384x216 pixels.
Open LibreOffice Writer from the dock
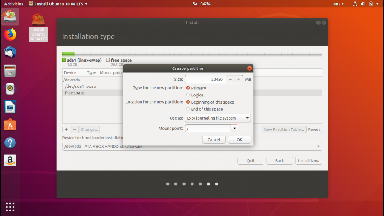tap(10, 107)
